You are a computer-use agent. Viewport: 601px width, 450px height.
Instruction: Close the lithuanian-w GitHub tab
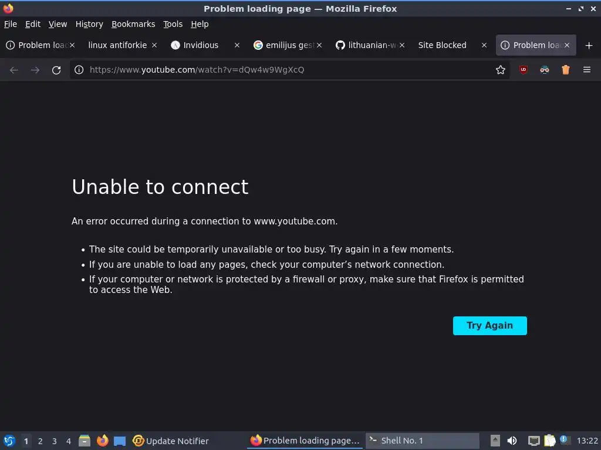[401, 45]
